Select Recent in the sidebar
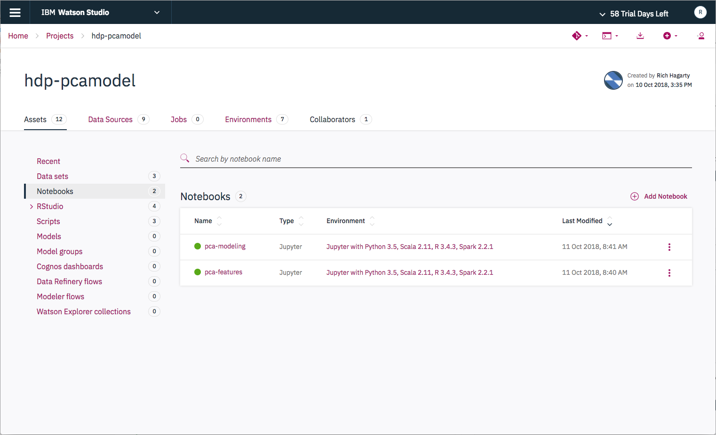716x435 pixels. (48, 161)
